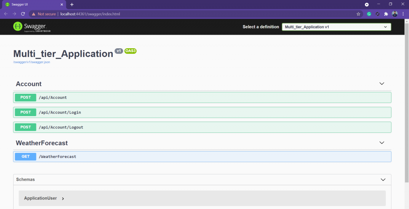Image resolution: width=409 pixels, height=209 pixels.
Task: Click the WeatherForecast section heading
Action: (42, 143)
